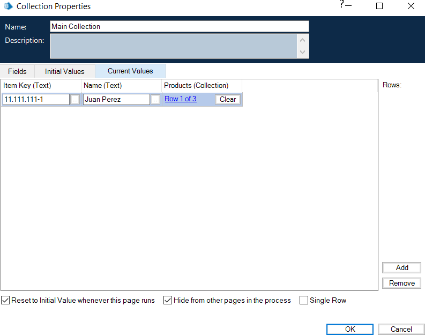Click inside the Description text area
This screenshot has width=425, height=336.
pos(174,46)
